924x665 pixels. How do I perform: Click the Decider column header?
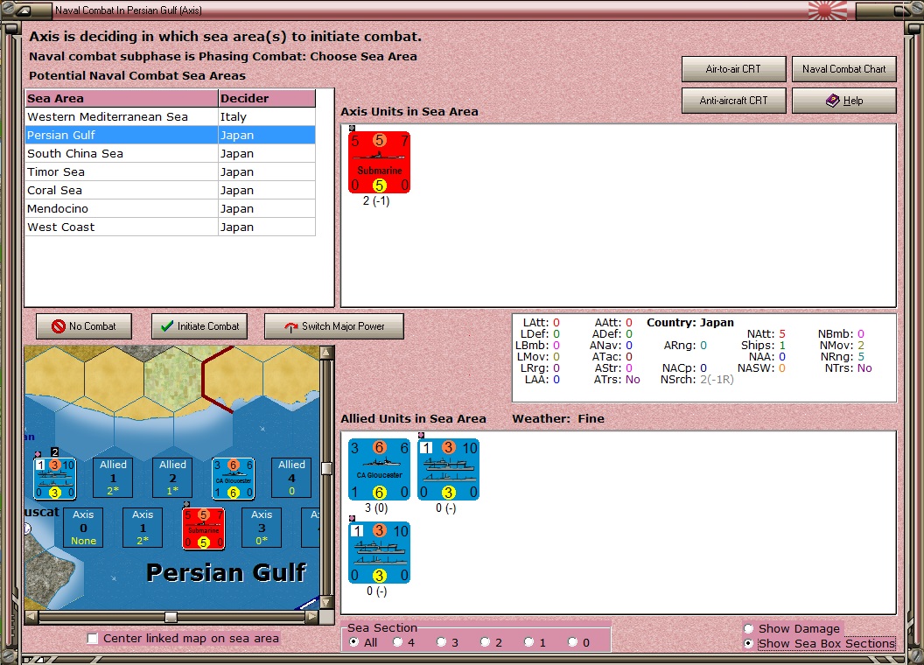click(267, 99)
